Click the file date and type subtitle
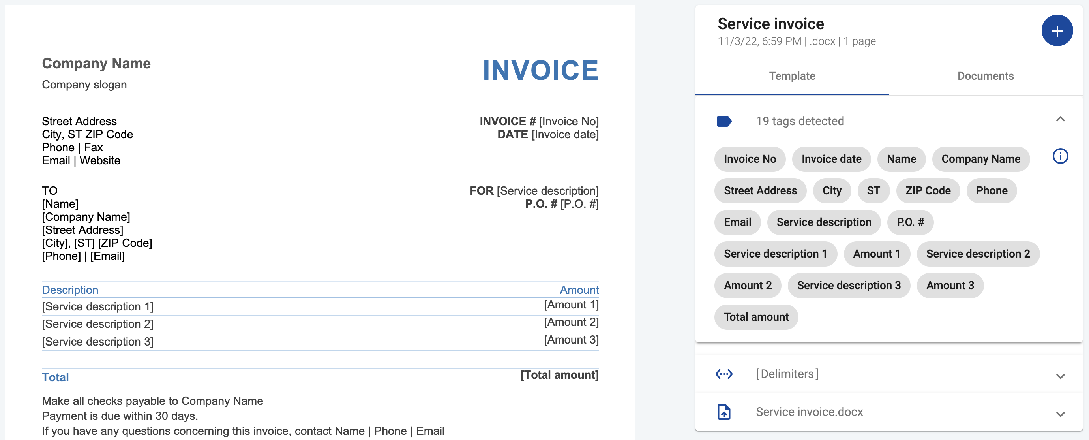This screenshot has width=1089, height=440. 797,41
